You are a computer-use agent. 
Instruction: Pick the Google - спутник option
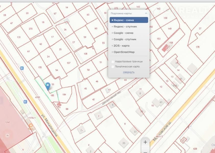click(x=125, y=39)
